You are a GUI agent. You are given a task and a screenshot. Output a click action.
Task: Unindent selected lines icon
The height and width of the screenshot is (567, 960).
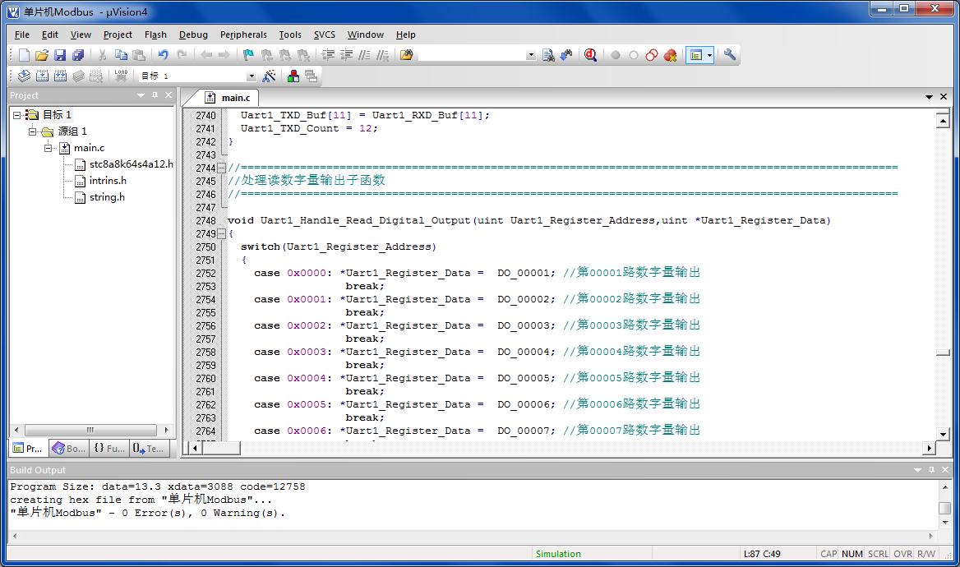(x=347, y=55)
